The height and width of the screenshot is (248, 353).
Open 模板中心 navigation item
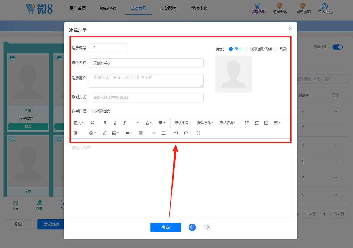[108, 8]
